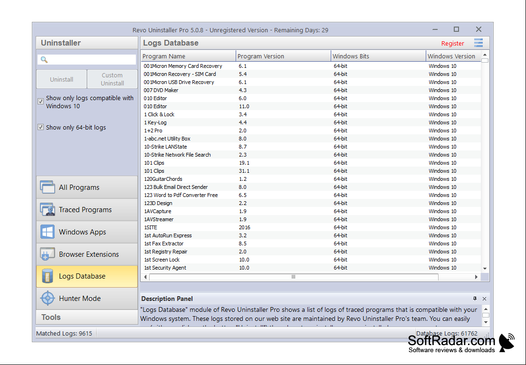
Task: Click the Uninstall button
Action: click(x=61, y=79)
